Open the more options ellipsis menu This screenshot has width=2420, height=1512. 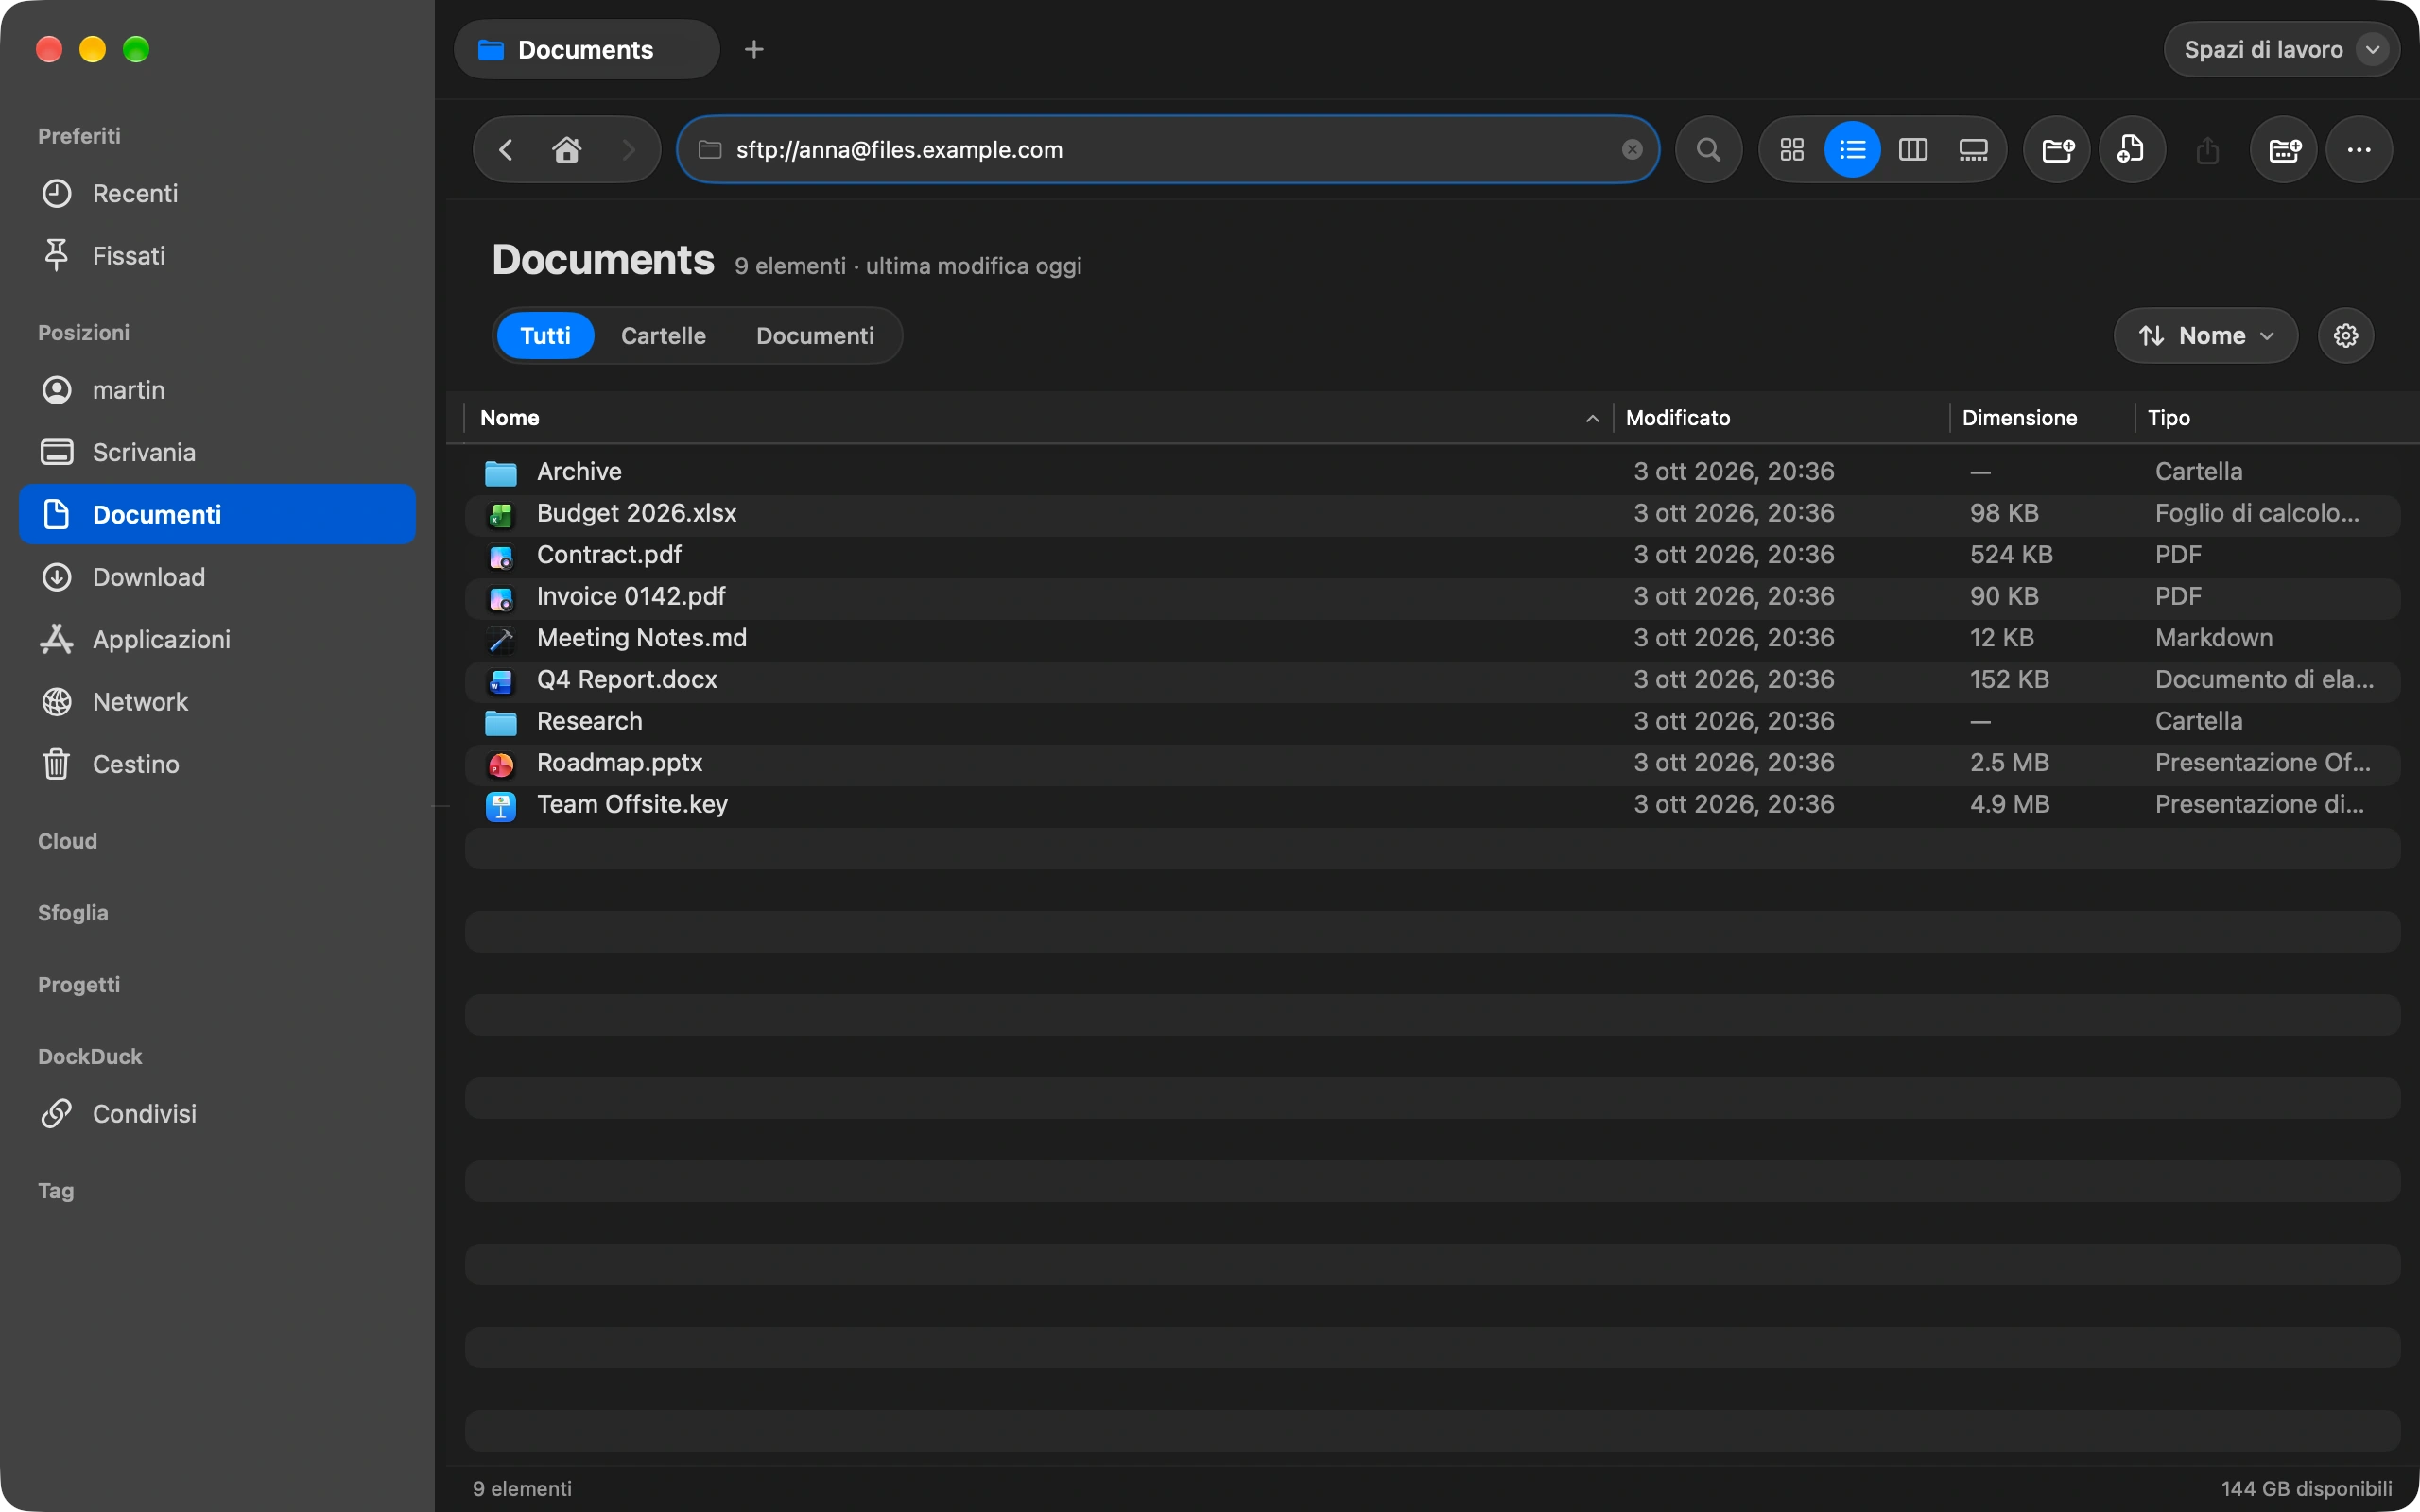2359,150
